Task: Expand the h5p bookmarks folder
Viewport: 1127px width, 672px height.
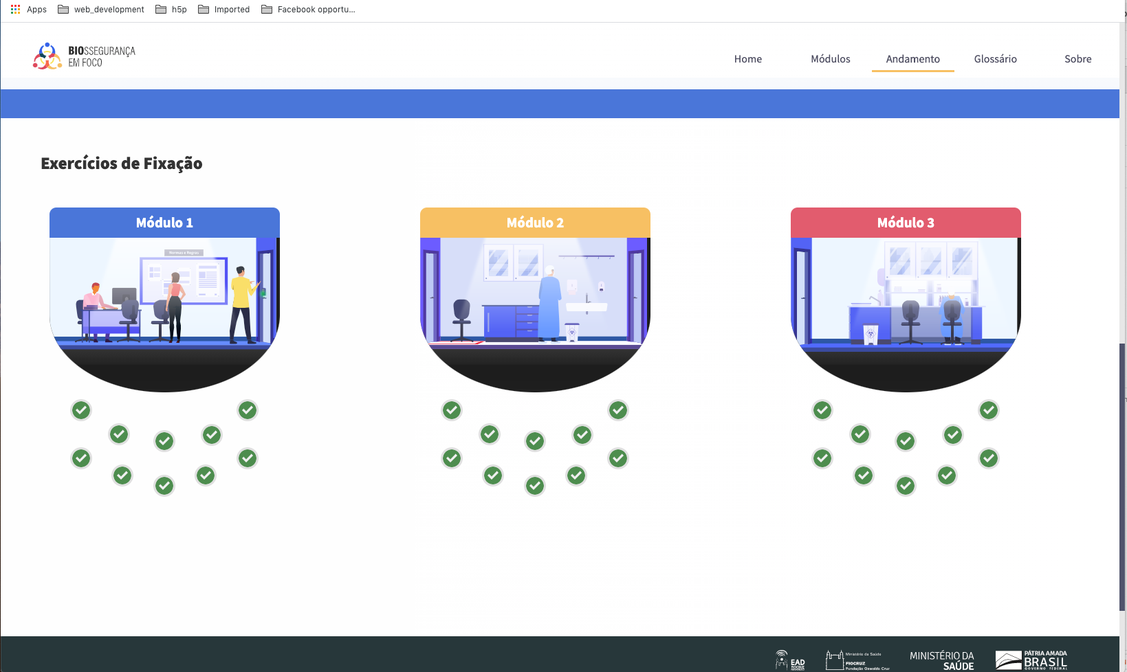Action: pyautogui.click(x=171, y=10)
